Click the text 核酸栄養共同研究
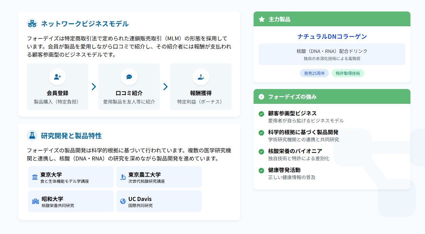The width and height of the screenshot is (425, 234). click(58, 206)
